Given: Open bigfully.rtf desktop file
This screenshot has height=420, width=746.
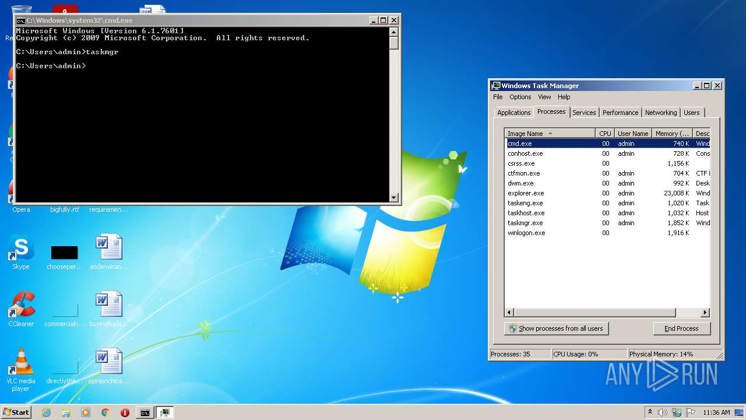Looking at the screenshot, I should pyautogui.click(x=64, y=209).
